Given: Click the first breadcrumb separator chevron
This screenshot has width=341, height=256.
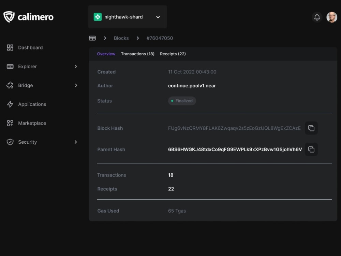Looking at the screenshot, I should click(x=105, y=38).
